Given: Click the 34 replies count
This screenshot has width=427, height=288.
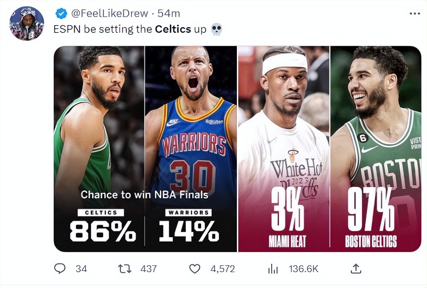Looking at the screenshot, I should pos(81,269).
